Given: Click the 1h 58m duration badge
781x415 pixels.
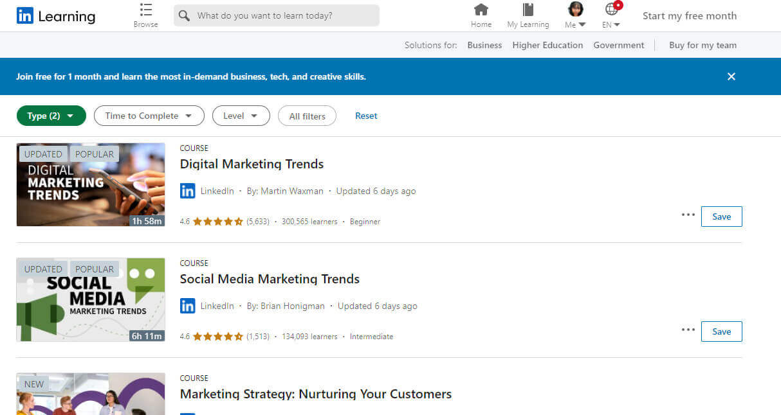Looking at the screenshot, I should [147, 220].
